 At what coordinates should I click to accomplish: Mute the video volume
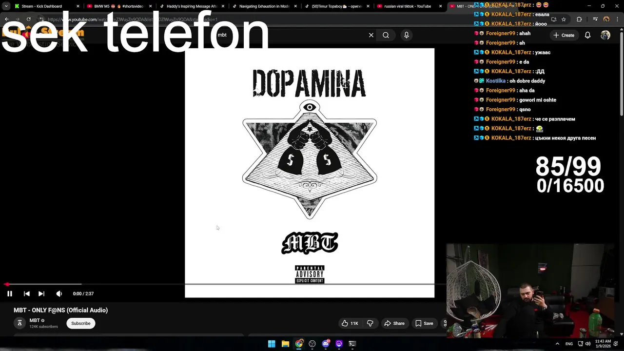[59, 293]
